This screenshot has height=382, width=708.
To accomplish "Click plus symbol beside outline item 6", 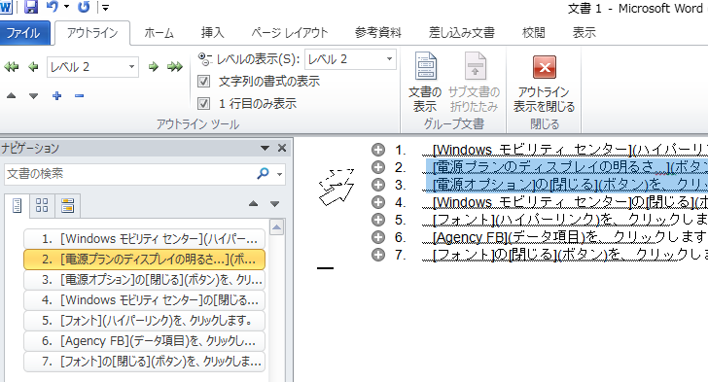I will (378, 237).
